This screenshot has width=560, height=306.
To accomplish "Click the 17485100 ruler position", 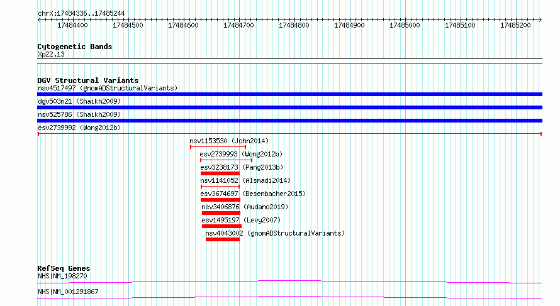I will click(x=460, y=25).
